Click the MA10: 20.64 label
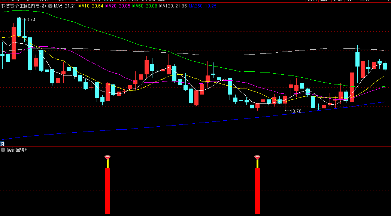The height and width of the screenshot is (216, 391). [x=91, y=6]
